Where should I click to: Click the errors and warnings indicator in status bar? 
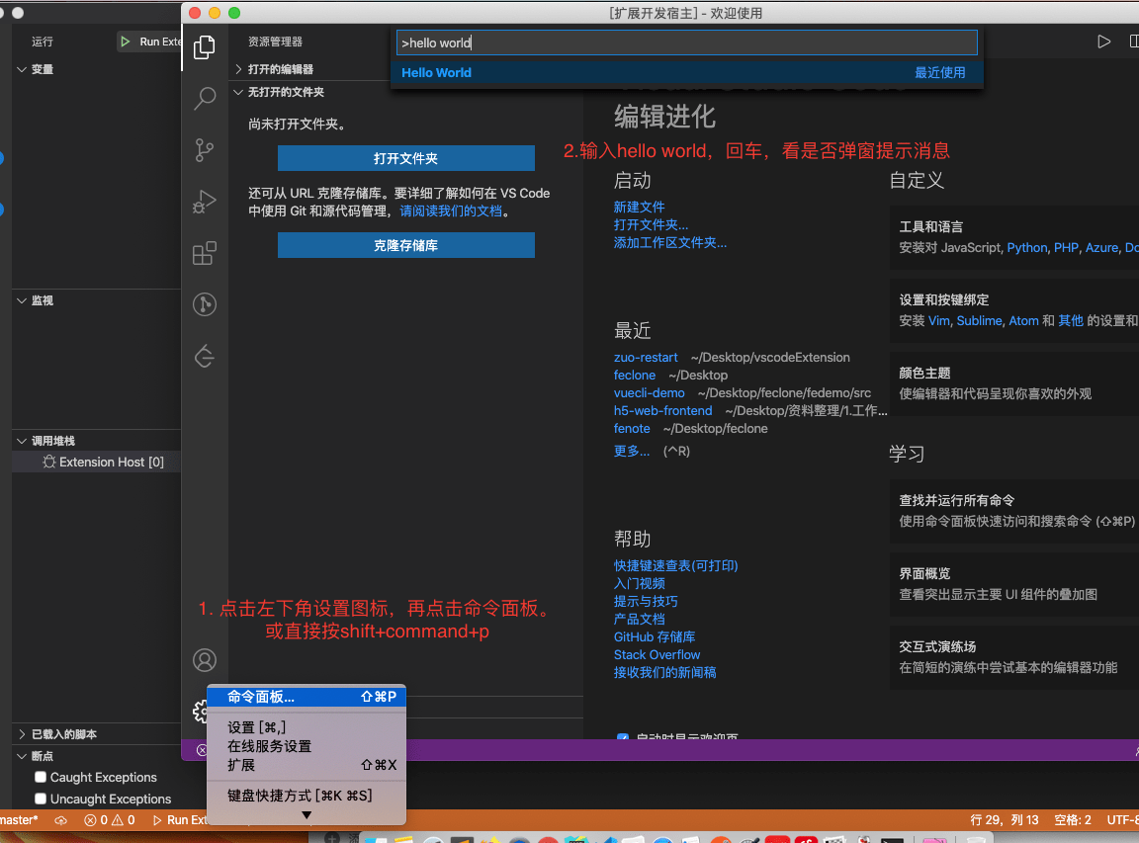click(109, 819)
